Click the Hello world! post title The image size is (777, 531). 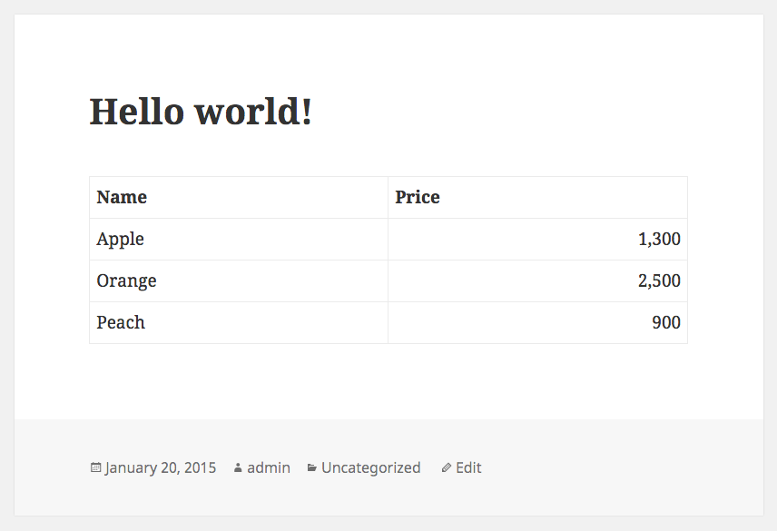point(201,112)
